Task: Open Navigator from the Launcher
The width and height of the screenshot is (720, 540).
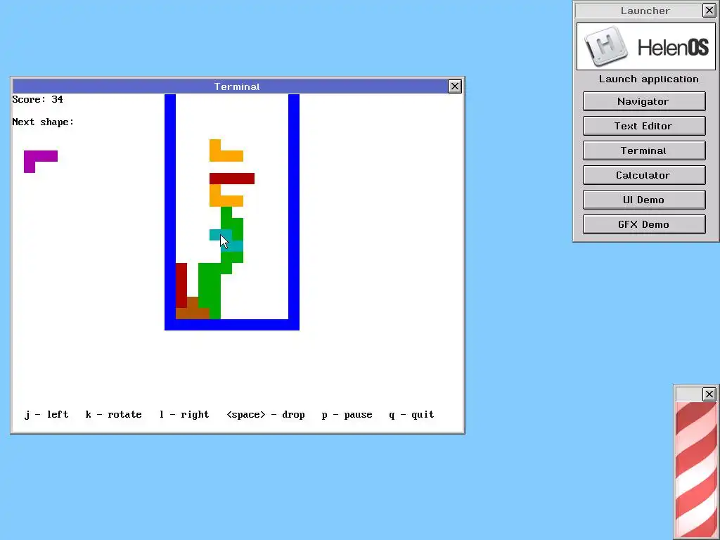Action: (x=644, y=101)
